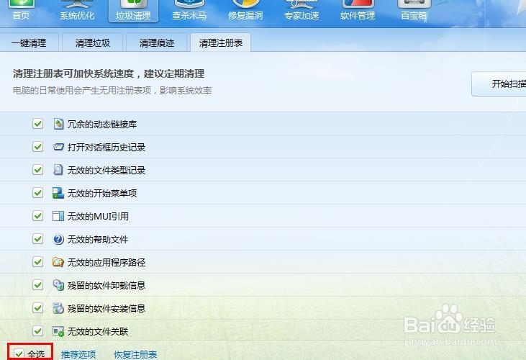Image resolution: width=526 pixels, height=360 pixels.
Task: Select 垃圾清理 toolbar icon
Action: pos(133,11)
